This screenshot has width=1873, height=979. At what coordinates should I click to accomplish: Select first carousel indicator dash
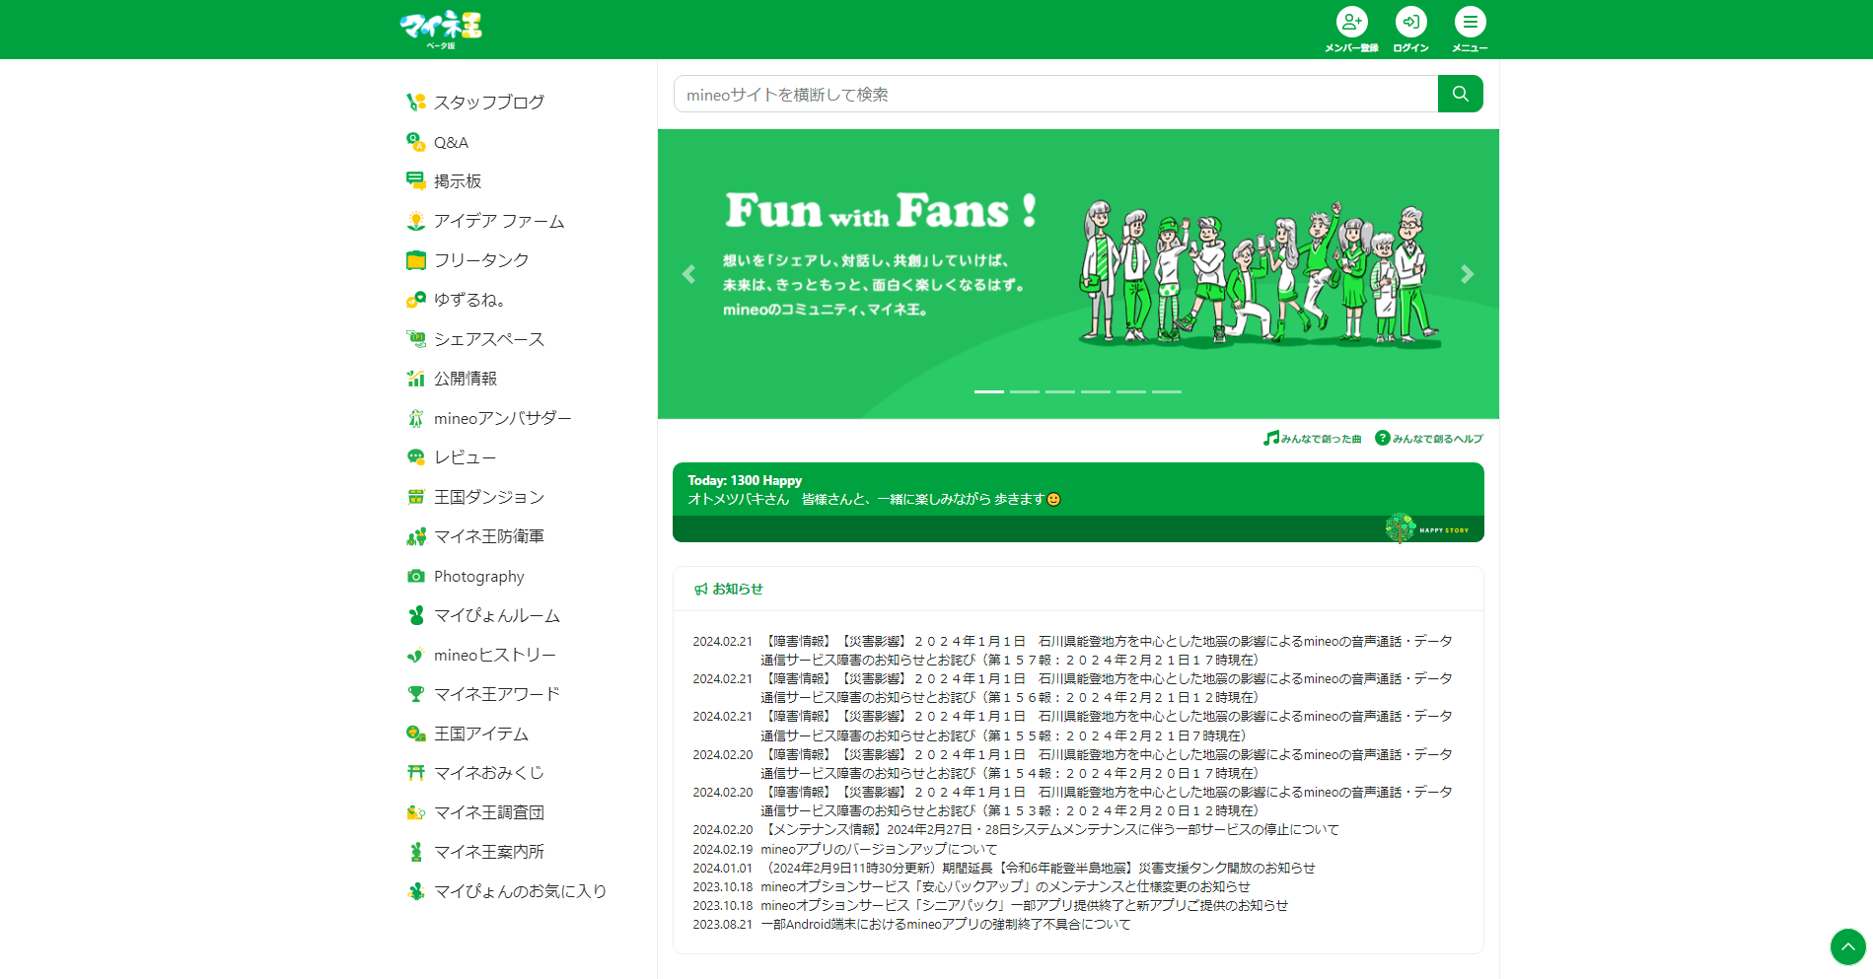pyautogui.click(x=989, y=391)
